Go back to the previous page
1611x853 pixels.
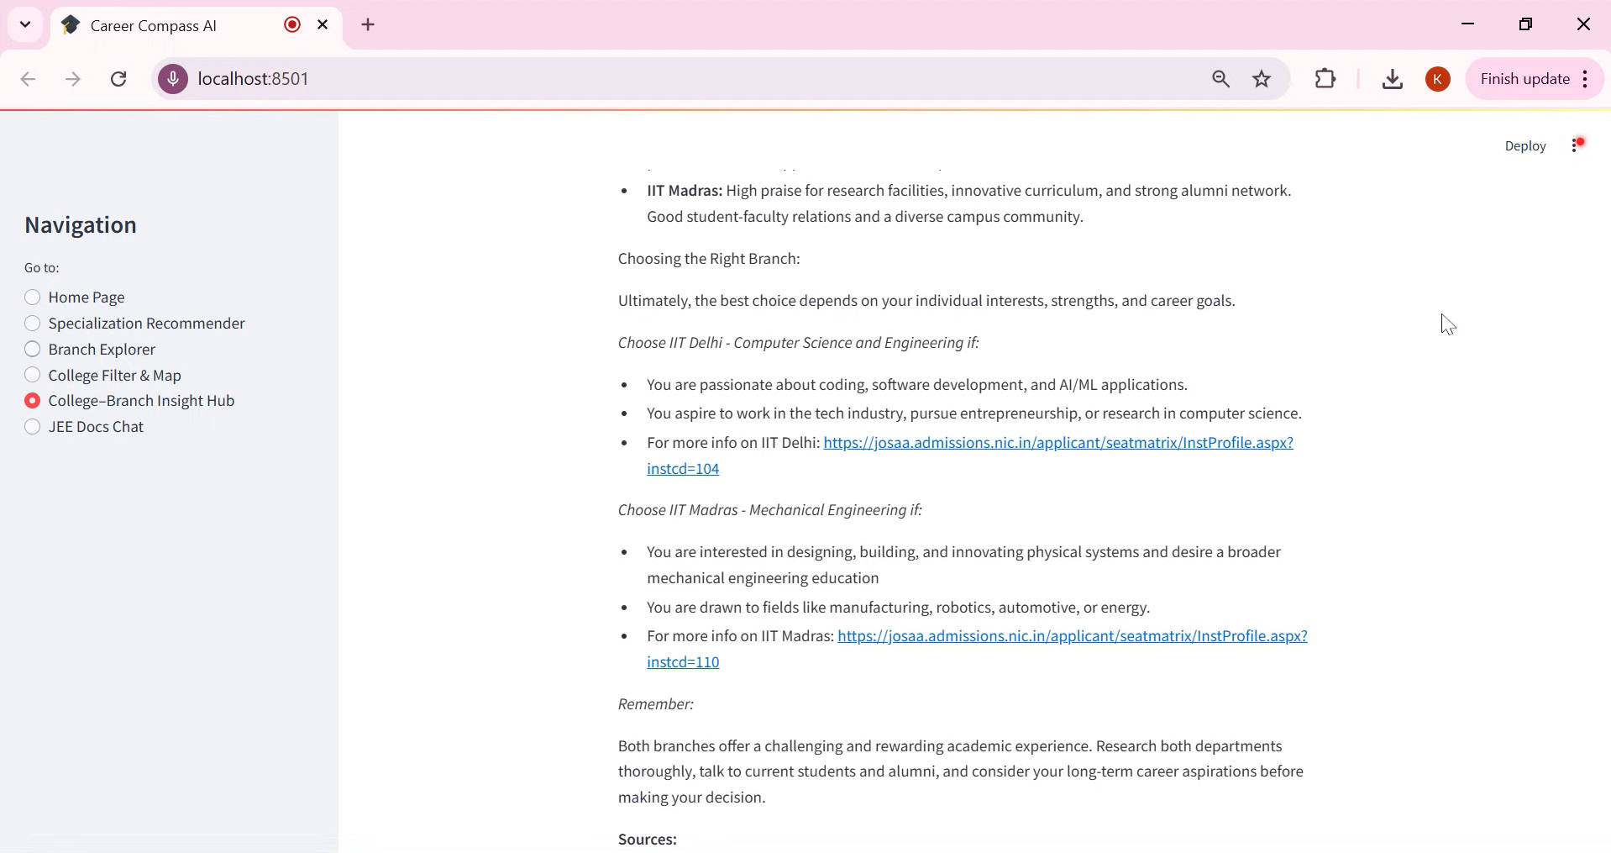point(29,80)
